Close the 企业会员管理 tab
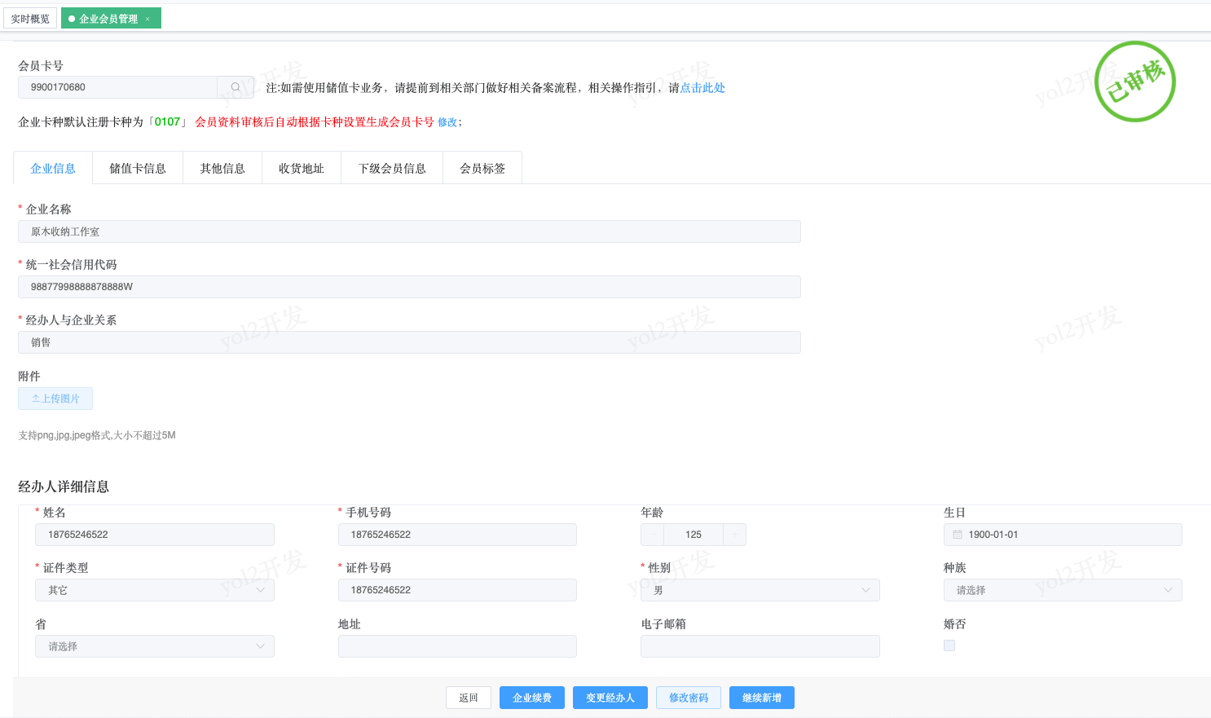This screenshot has width=1211, height=718. 148,19
